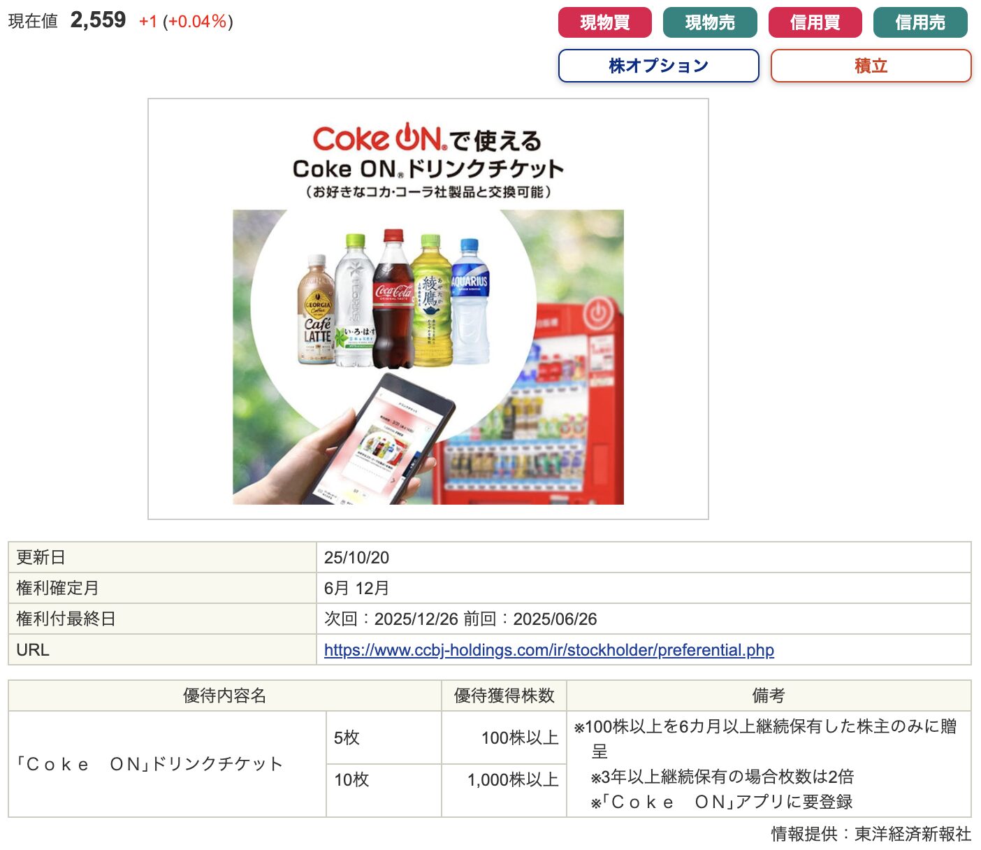Select the 信用売 margin sell button
Viewport: 981px width, 850px height.
click(920, 22)
